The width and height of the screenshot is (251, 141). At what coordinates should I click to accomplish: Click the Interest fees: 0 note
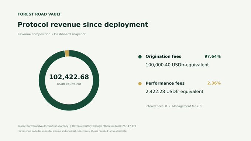(x=156, y=106)
